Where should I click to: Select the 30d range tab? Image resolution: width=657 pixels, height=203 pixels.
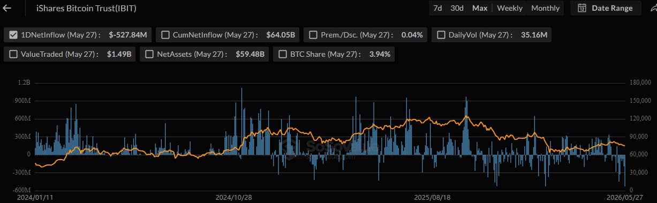[457, 8]
